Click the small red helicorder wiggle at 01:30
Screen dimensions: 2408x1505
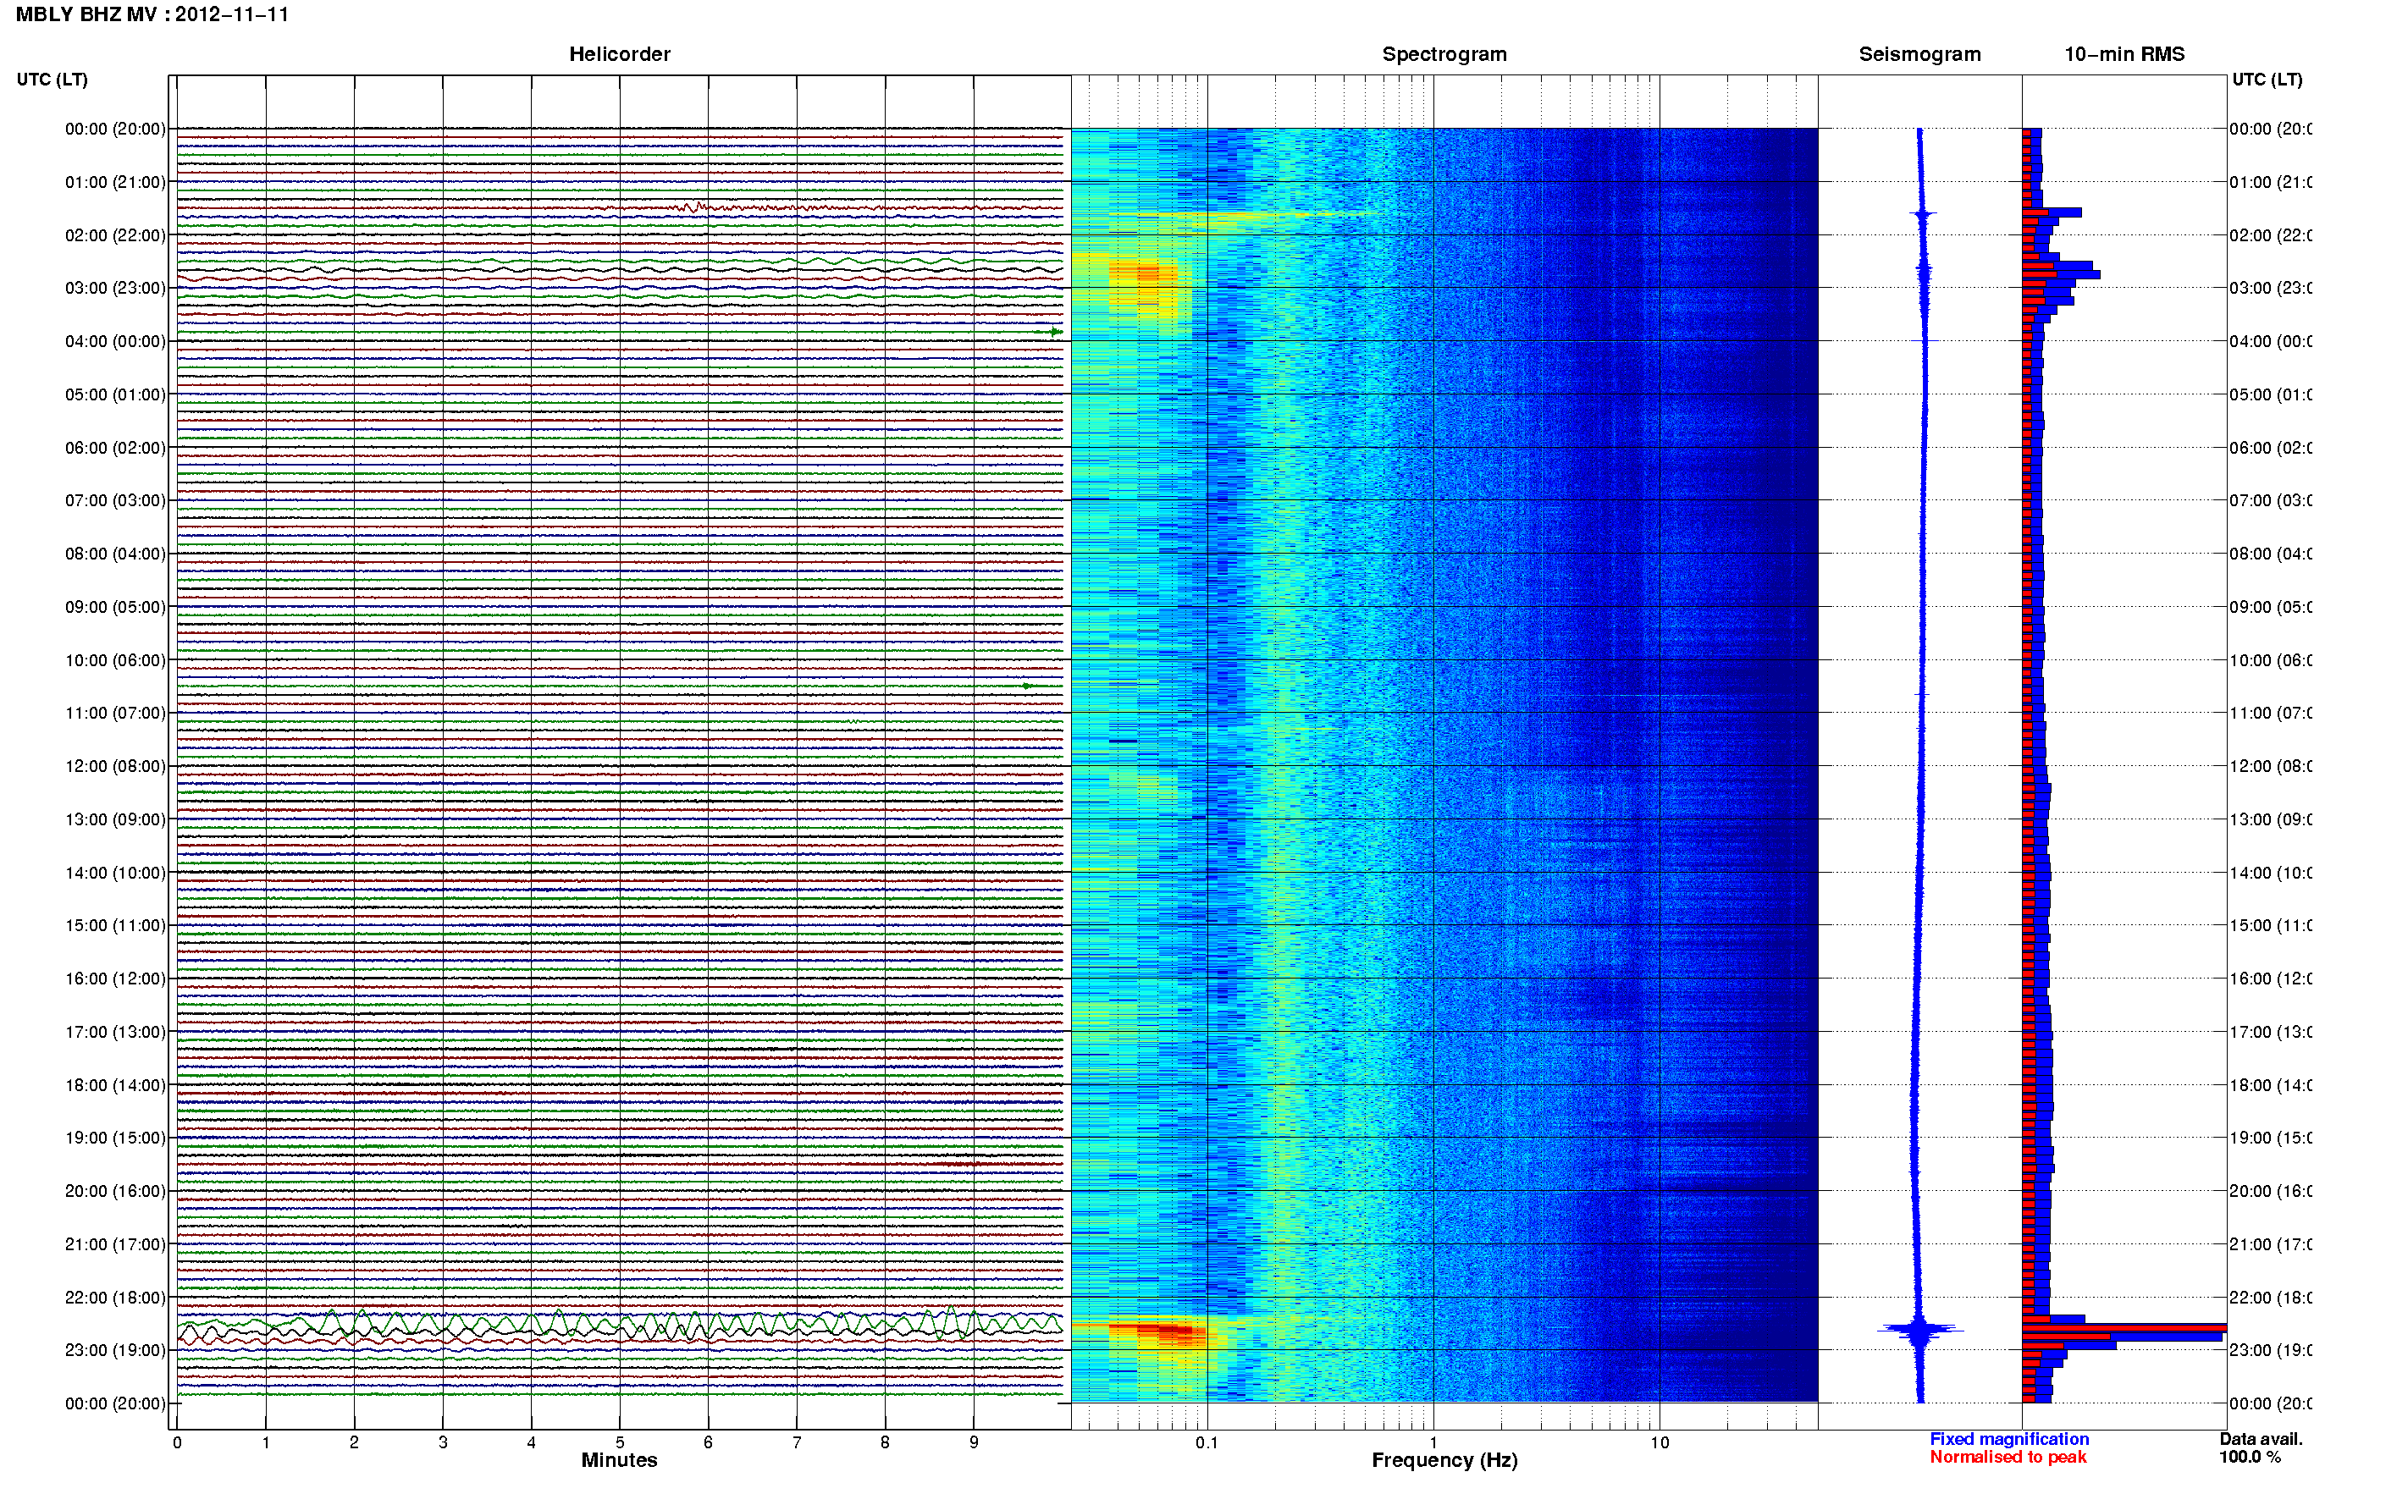[692, 207]
